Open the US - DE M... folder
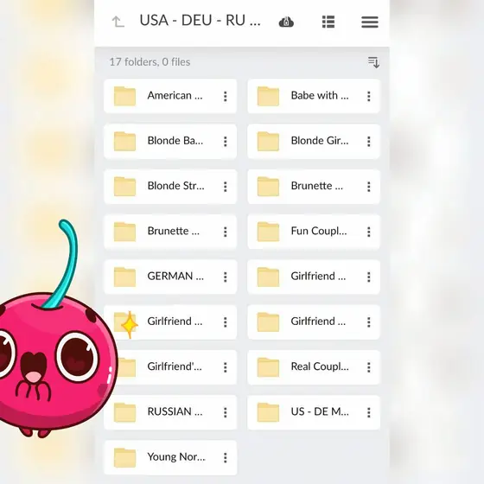 (x=314, y=412)
